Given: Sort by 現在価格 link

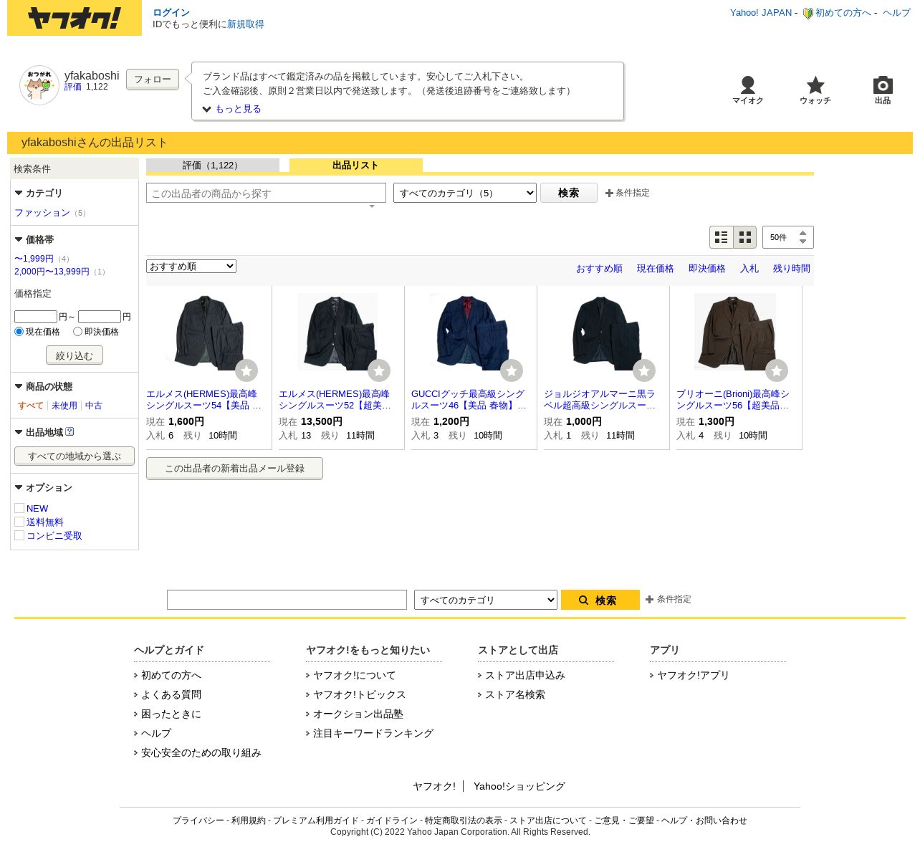Looking at the screenshot, I should tap(656, 269).
